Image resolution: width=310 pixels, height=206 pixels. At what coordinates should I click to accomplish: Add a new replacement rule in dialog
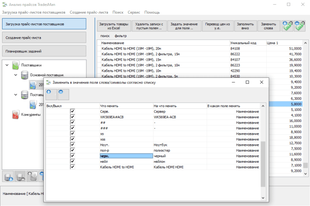coord(51,94)
